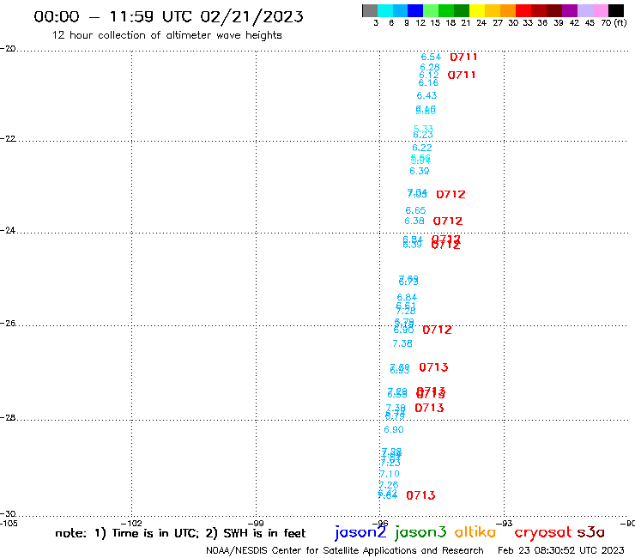Click the latitude label -20

pyautogui.click(x=8, y=49)
